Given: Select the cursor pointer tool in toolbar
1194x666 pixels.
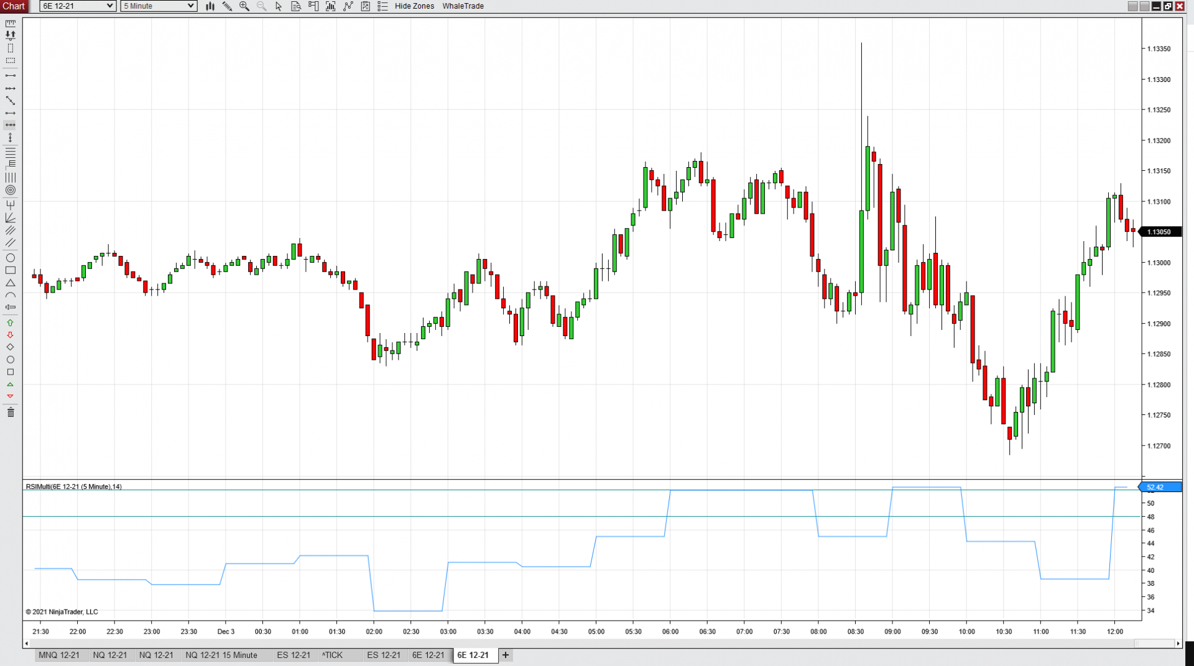Looking at the screenshot, I should (x=279, y=6).
